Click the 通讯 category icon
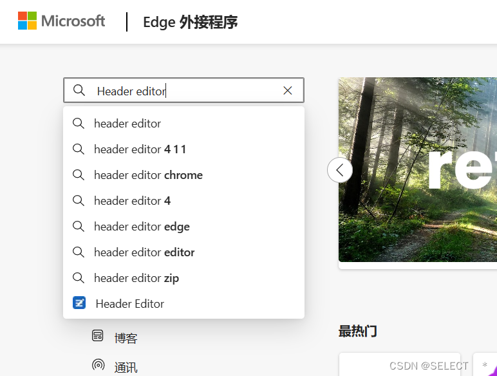Screen dimensions: 497x376 tap(98, 364)
